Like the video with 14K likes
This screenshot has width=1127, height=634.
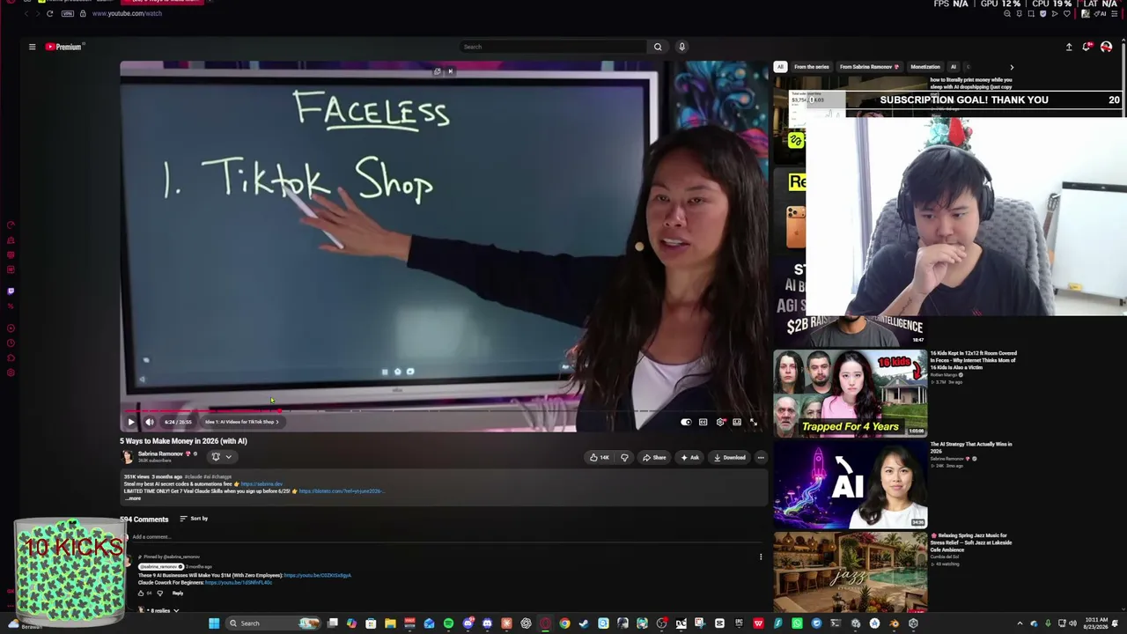600,458
